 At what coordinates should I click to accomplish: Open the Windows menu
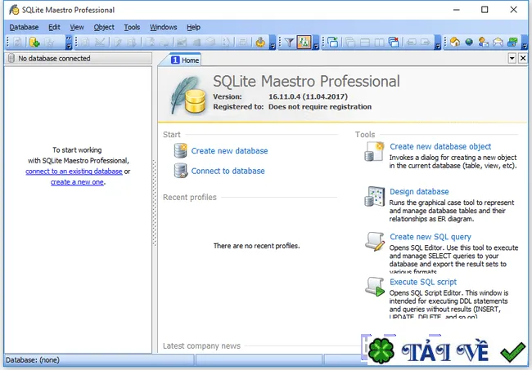point(163,27)
